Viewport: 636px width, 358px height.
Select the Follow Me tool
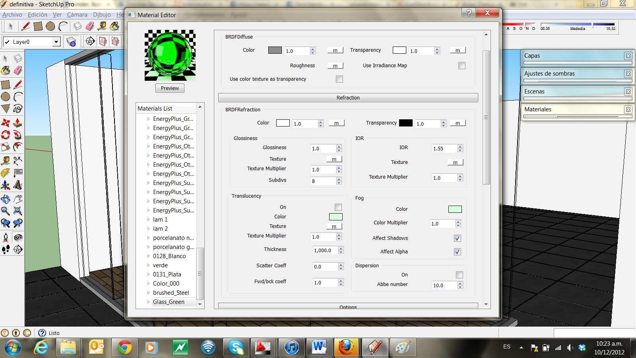point(17,135)
